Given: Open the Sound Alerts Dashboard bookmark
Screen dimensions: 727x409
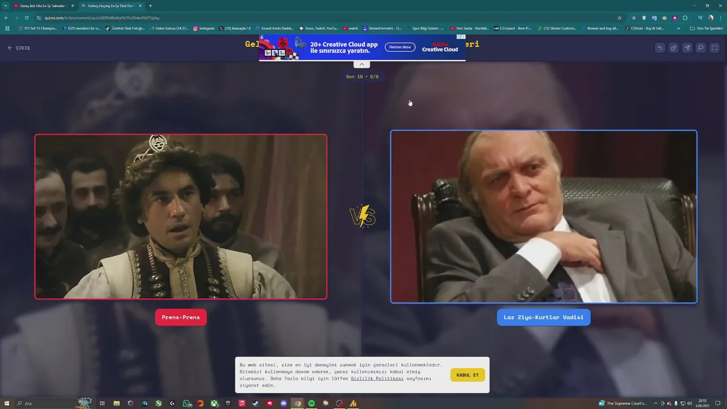Looking at the screenshot, I should pyautogui.click(x=274, y=28).
